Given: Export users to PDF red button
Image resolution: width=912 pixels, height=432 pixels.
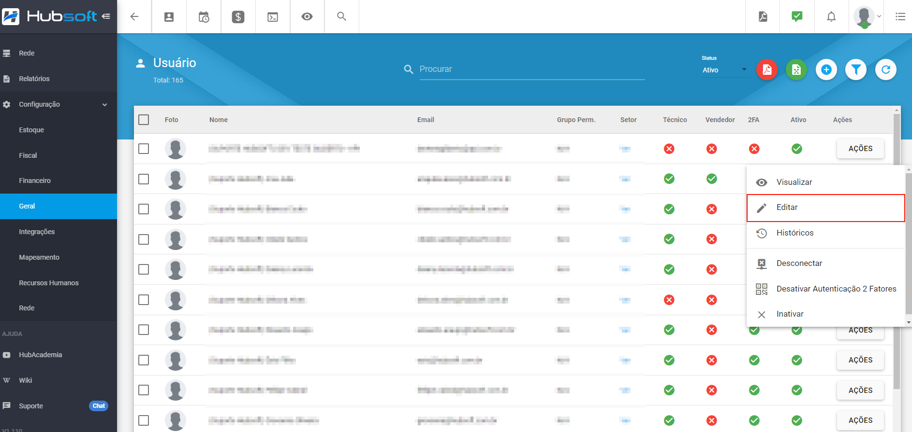Looking at the screenshot, I should [x=767, y=70].
